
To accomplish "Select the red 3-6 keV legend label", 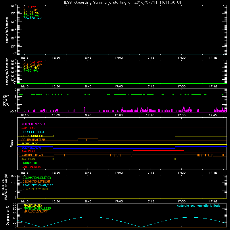I will click(x=30, y=7).
